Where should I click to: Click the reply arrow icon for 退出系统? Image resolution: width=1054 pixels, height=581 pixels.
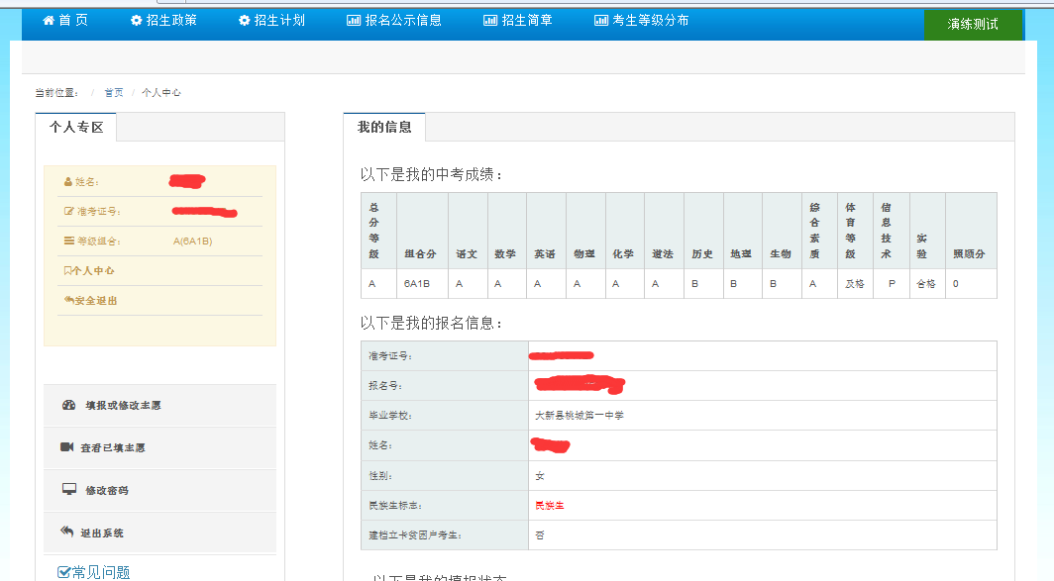point(67,533)
